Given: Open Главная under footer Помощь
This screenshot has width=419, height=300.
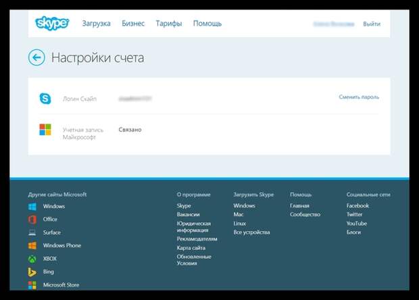Looking at the screenshot, I should point(299,205).
